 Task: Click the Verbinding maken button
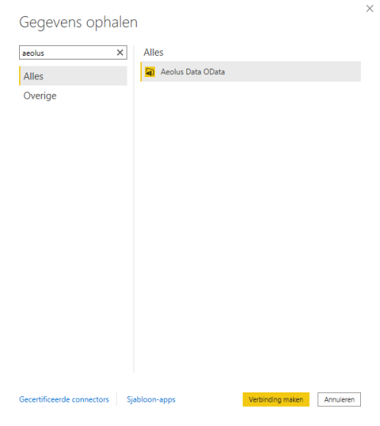(x=276, y=399)
